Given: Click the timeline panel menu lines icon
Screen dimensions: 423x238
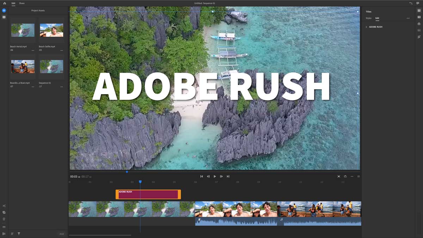Looking at the screenshot, I should tap(358, 176).
